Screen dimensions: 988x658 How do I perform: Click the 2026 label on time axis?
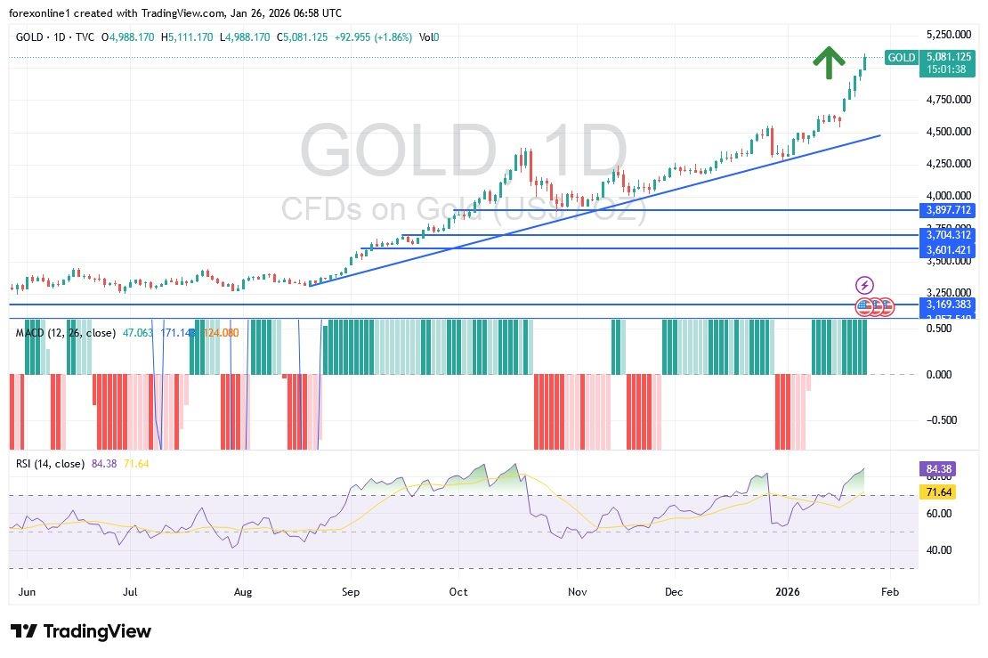[789, 592]
